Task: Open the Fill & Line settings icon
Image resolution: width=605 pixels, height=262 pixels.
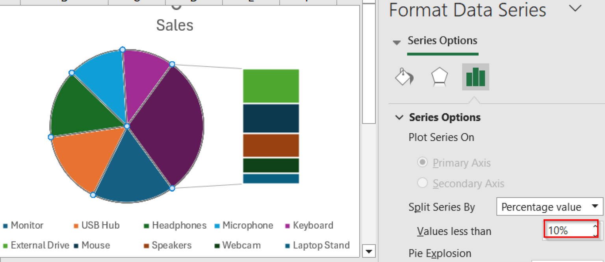Action: click(x=405, y=77)
